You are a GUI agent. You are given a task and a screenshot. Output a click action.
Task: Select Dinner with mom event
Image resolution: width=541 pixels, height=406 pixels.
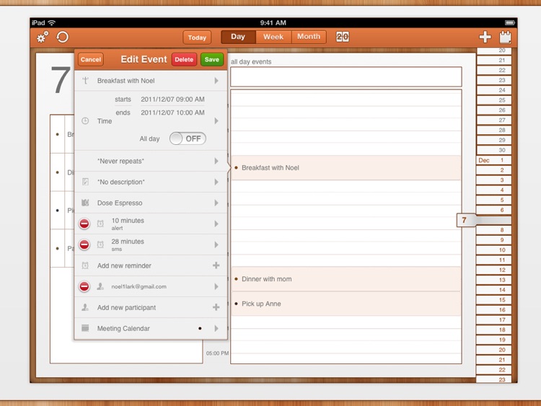click(x=346, y=278)
